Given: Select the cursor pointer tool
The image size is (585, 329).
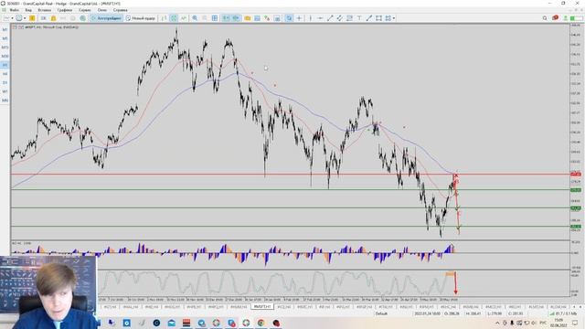Looking at the screenshot, I should point(289,18).
